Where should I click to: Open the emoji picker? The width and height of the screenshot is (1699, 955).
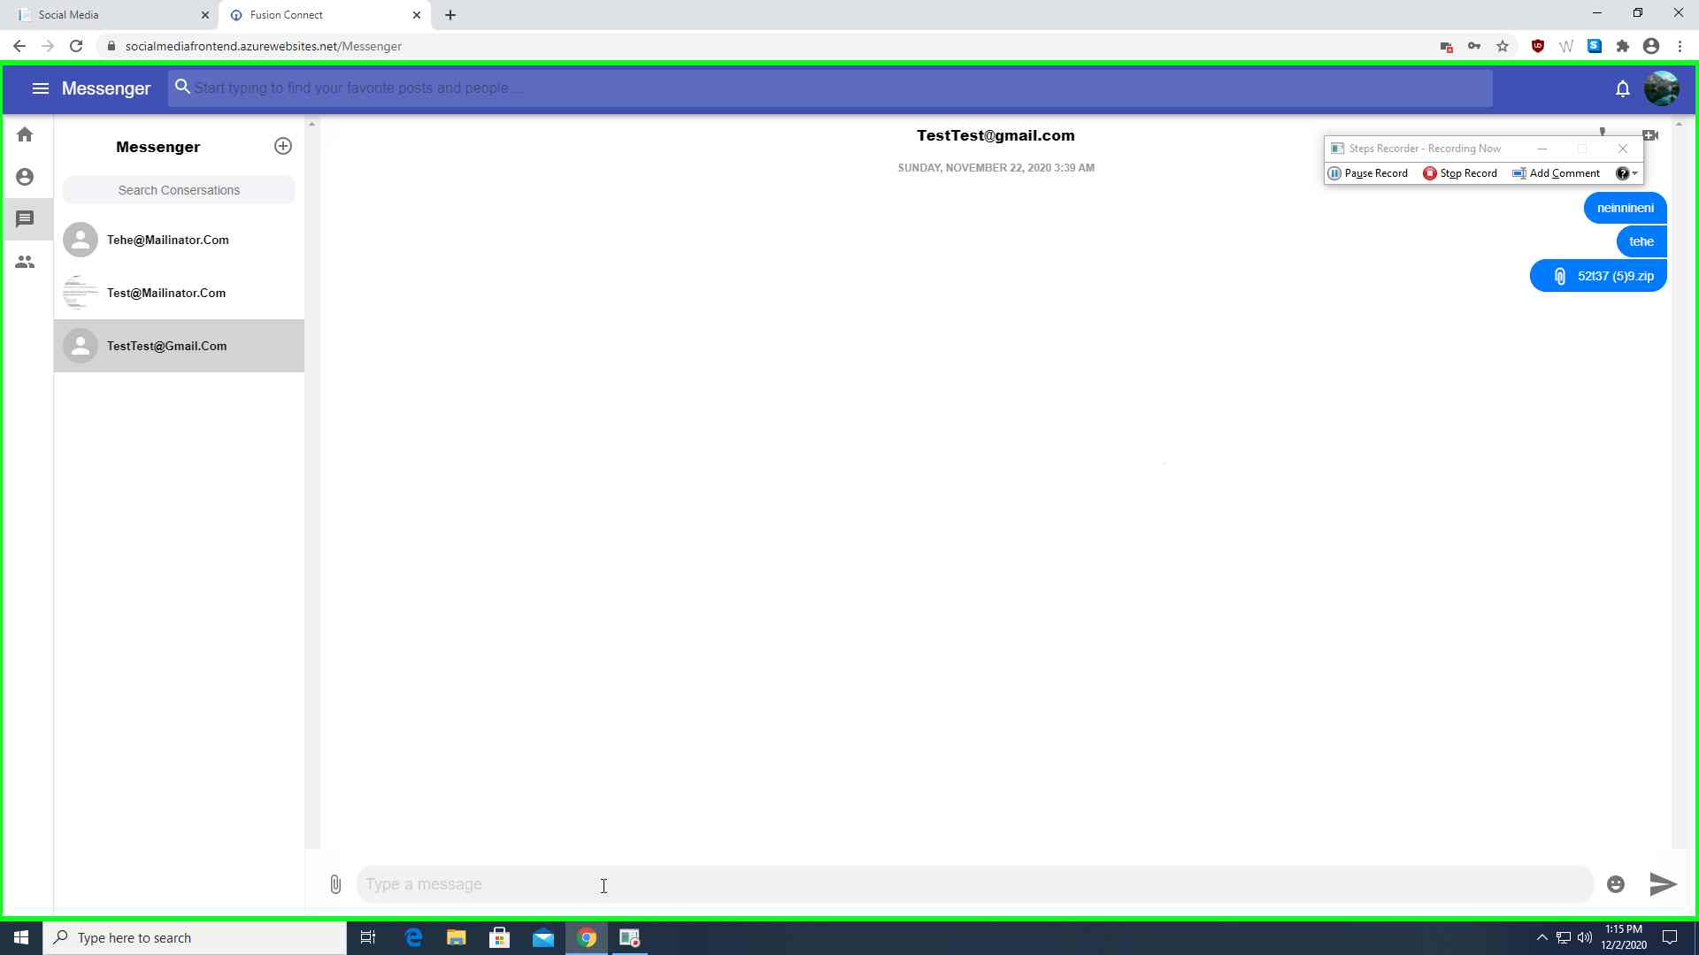point(1616,884)
